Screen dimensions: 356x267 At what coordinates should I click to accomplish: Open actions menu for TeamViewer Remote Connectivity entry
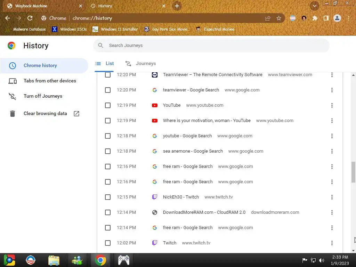coord(332,75)
